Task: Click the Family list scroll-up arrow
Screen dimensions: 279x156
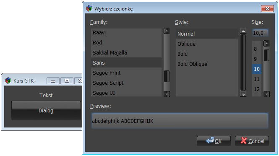Action: (x=167, y=31)
